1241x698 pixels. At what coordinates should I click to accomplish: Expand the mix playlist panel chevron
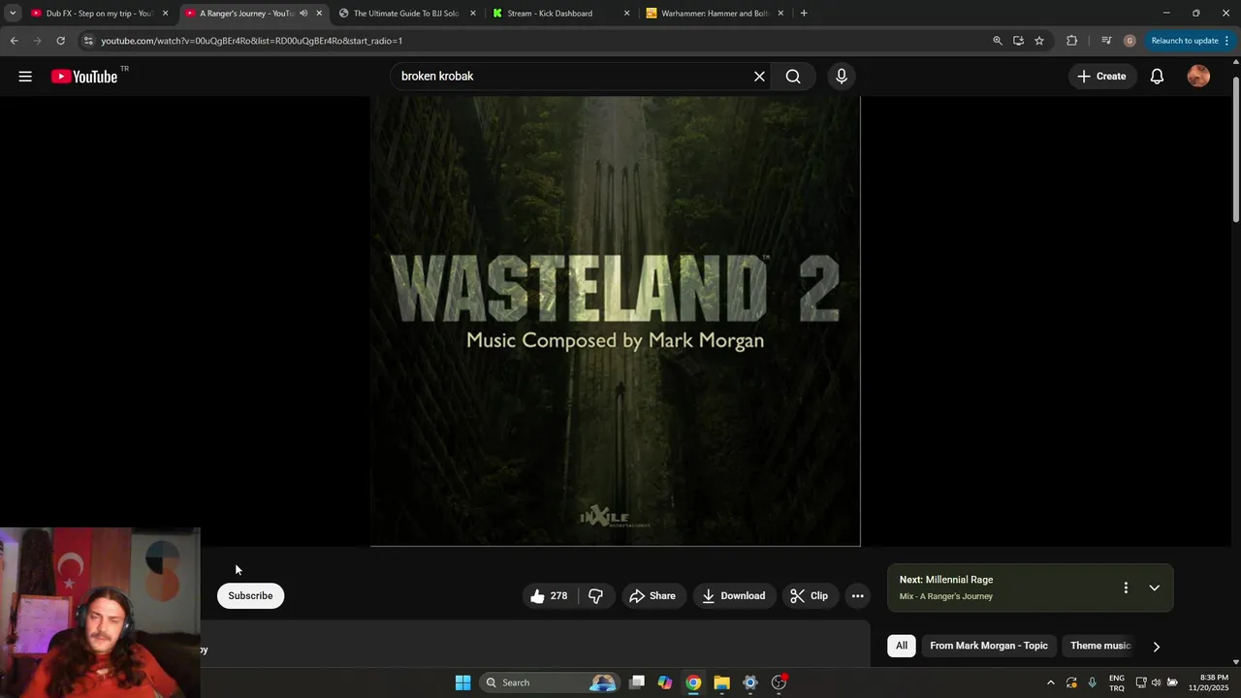tap(1154, 587)
